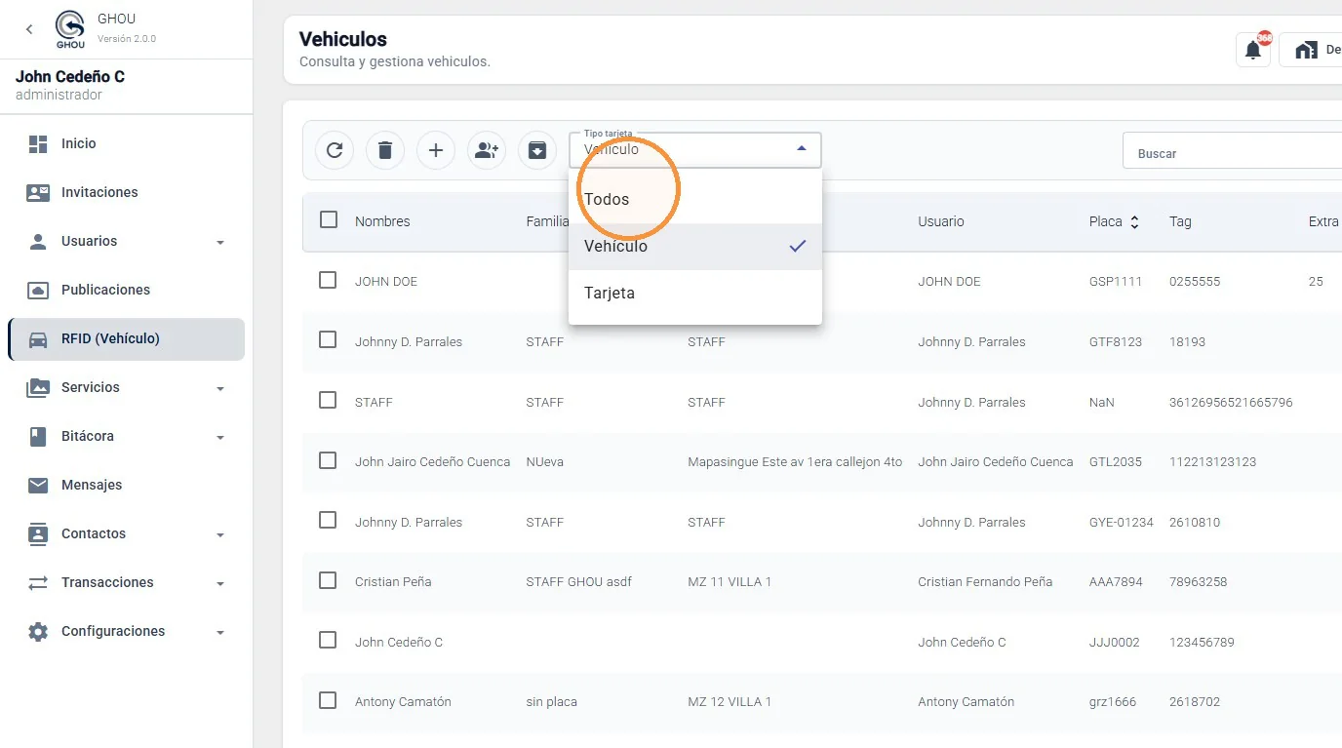Toggle the select-all checkbox in table header
The height and width of the screenshot is (748, 1342).
click(329, 219)
